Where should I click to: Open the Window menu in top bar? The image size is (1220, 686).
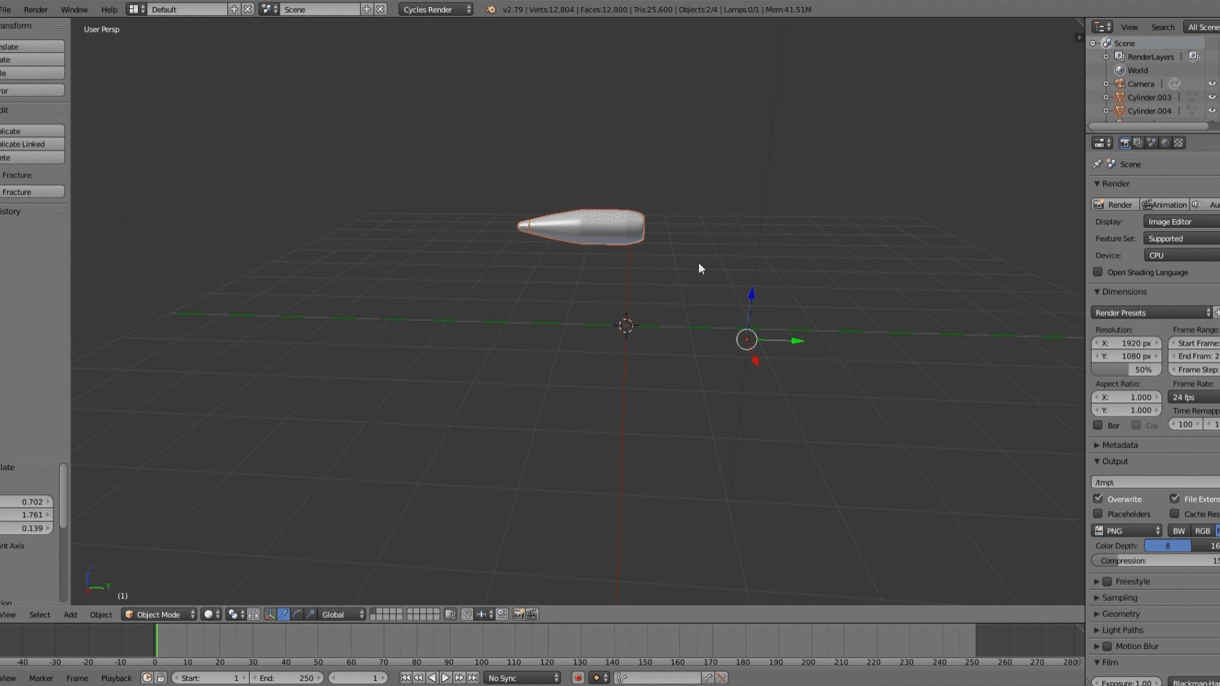click(74, 10)
